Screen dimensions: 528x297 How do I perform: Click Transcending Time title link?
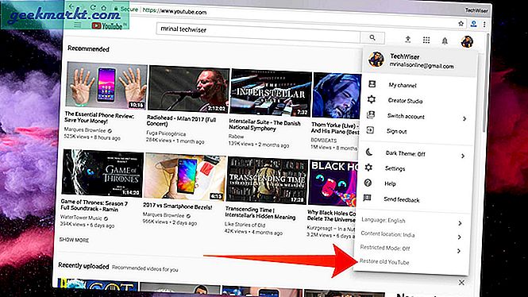(260, 213)
